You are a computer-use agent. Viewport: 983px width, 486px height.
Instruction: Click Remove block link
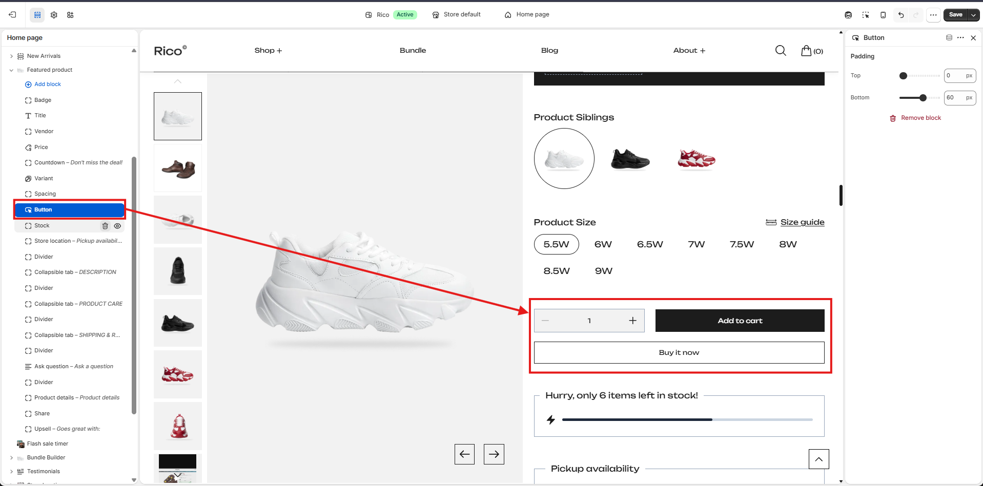click(921, 118)
